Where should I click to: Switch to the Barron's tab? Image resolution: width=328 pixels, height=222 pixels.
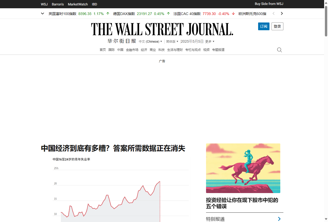point(58,4)
